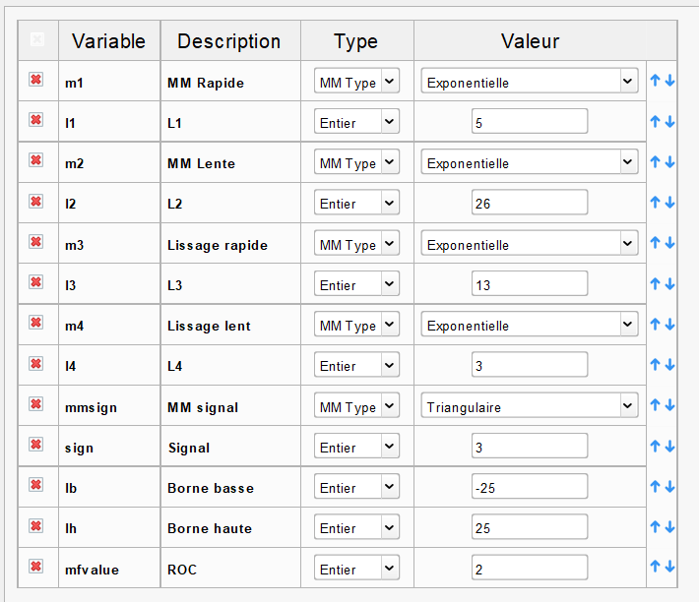Expand the Lissage lent Exponentielle value dropdown
Image resolution: width=699 pixels, height=602 pixels.
pyautogui.click(x=530, y=325)
